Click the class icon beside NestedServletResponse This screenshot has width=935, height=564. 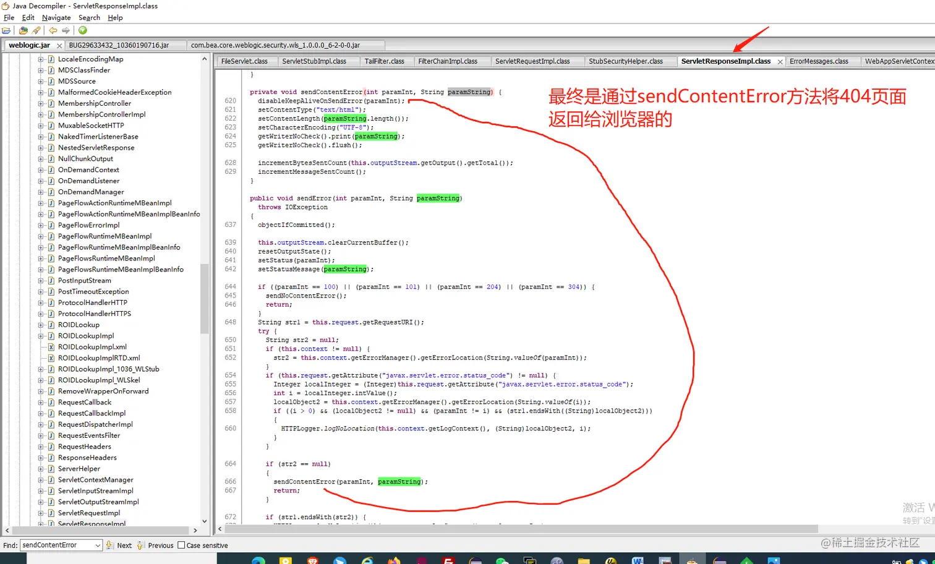click(51, 148)
